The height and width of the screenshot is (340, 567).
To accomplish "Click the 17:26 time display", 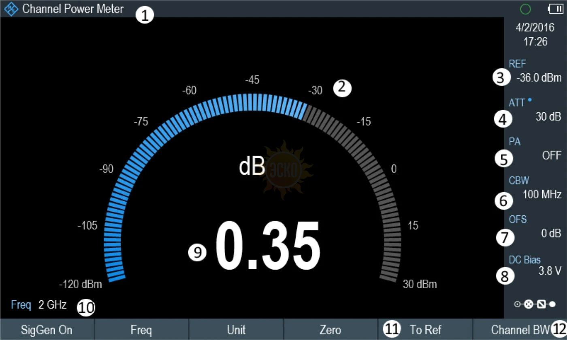I will click(x=535, y=42).
